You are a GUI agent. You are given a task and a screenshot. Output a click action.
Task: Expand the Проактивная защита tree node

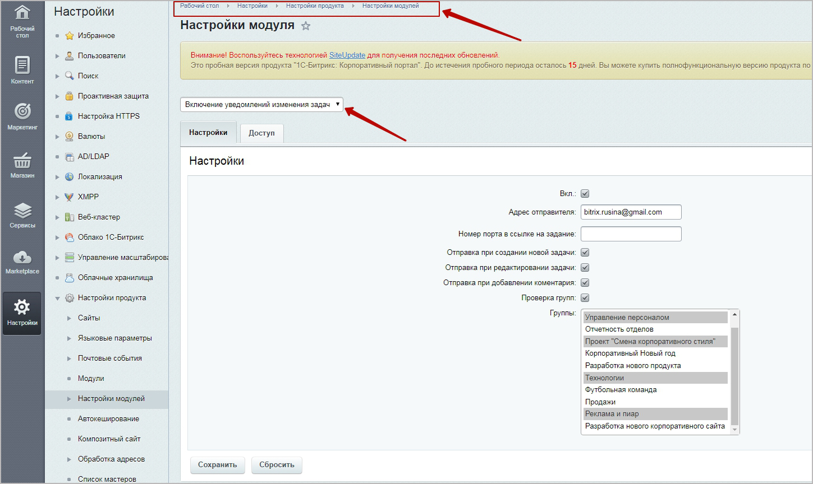pyautogui.click(x=57, y=96)
